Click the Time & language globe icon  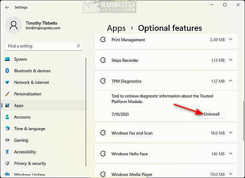tap(7, 128)
